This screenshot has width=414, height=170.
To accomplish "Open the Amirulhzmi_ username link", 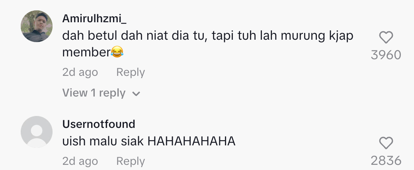I will pyautogui.click(x=94, y=18).
